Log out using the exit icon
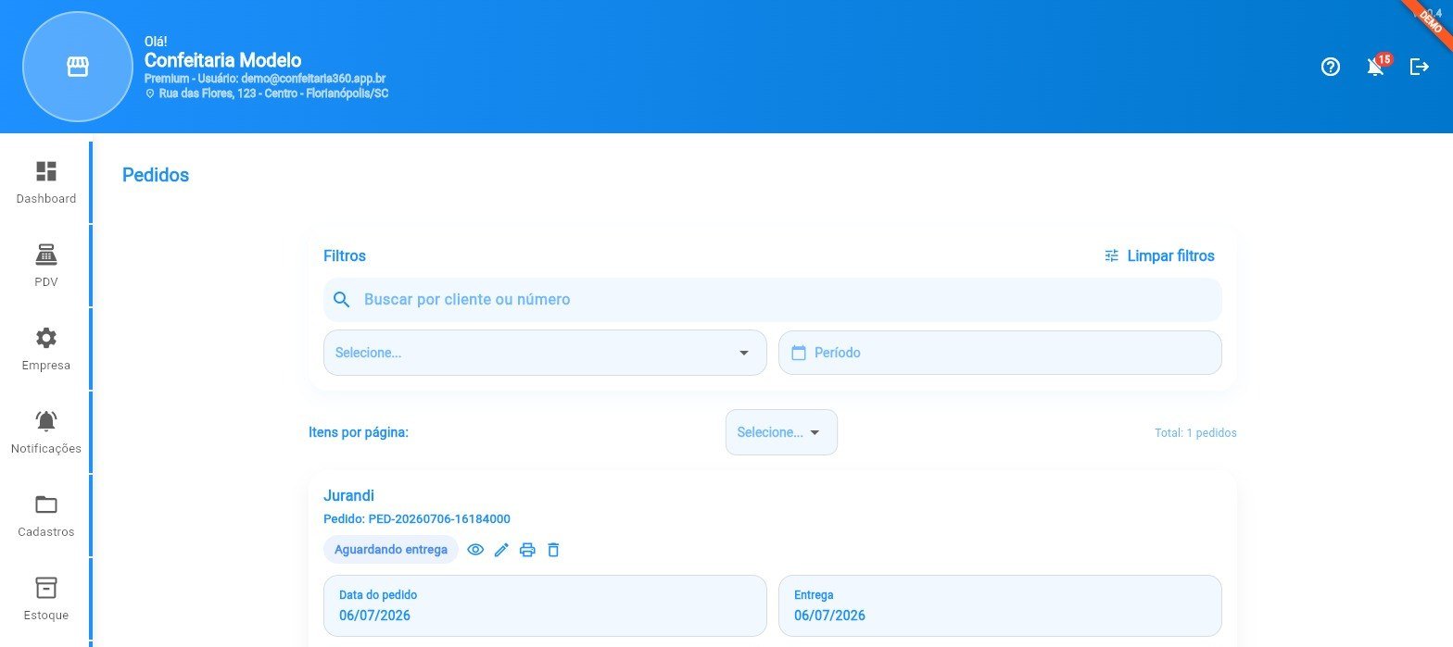This screenshot has height=647, width=1453. (x=1420, y=67)
